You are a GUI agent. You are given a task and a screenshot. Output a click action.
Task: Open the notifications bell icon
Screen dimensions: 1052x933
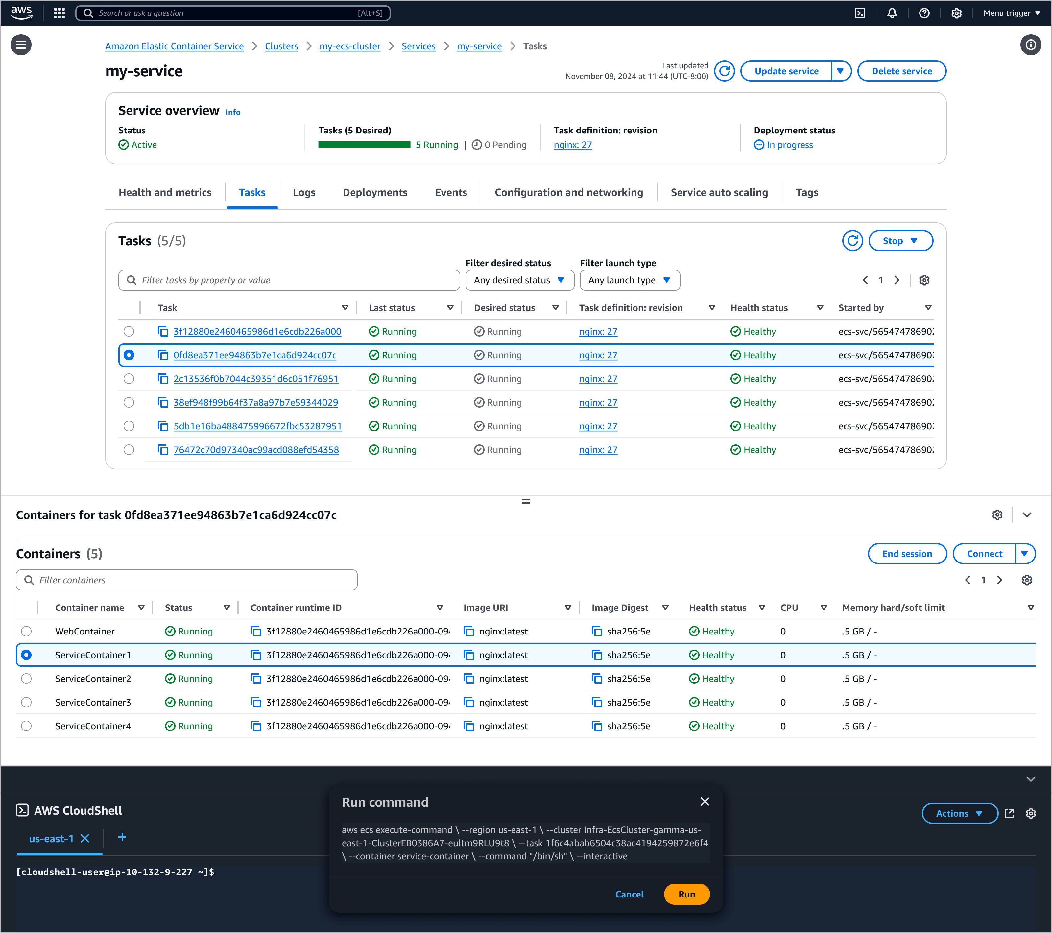tap(893, 13)
